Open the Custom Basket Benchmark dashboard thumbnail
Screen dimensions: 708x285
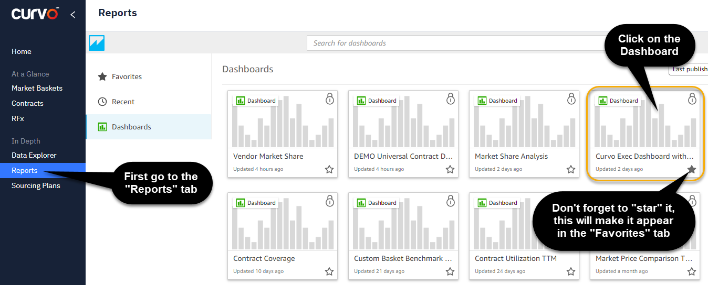click(404, 222)
